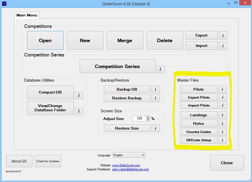This screenshot has width=252, height=182.
Task: Open info for Import competitions
Action: (223, 46)
